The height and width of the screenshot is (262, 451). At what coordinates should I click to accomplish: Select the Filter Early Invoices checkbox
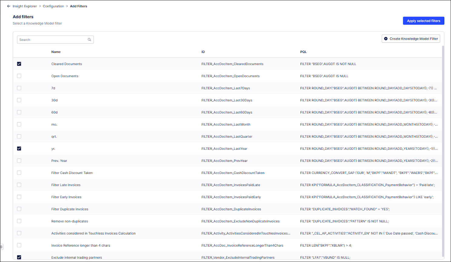pyautogui.click(x=19, y=197)
